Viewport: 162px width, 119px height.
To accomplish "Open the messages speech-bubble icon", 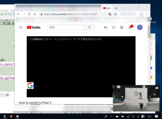I will coord(122,27).
